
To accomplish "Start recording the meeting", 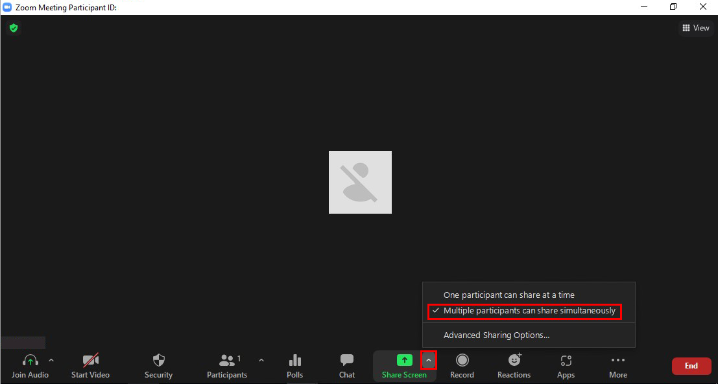I will pos(462,366).
